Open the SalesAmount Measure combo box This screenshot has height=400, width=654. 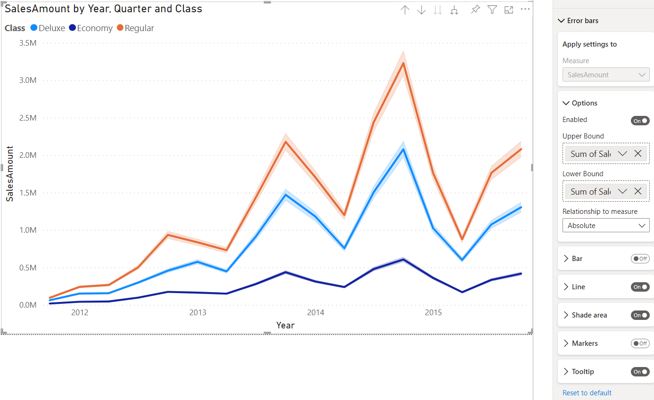605,75
